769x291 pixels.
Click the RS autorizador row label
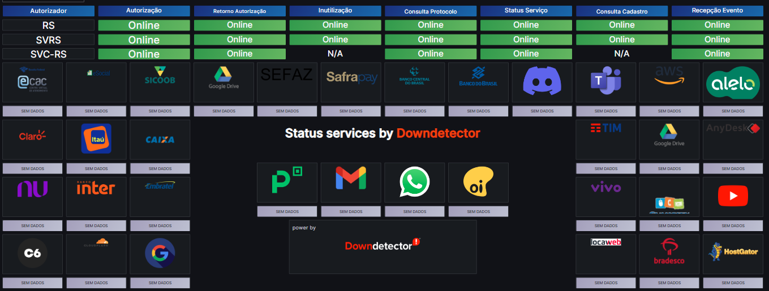(49, 25)
